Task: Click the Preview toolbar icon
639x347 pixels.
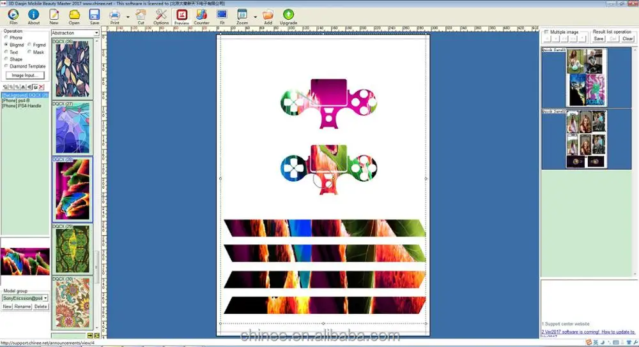Action: click(x=181, y=17)
